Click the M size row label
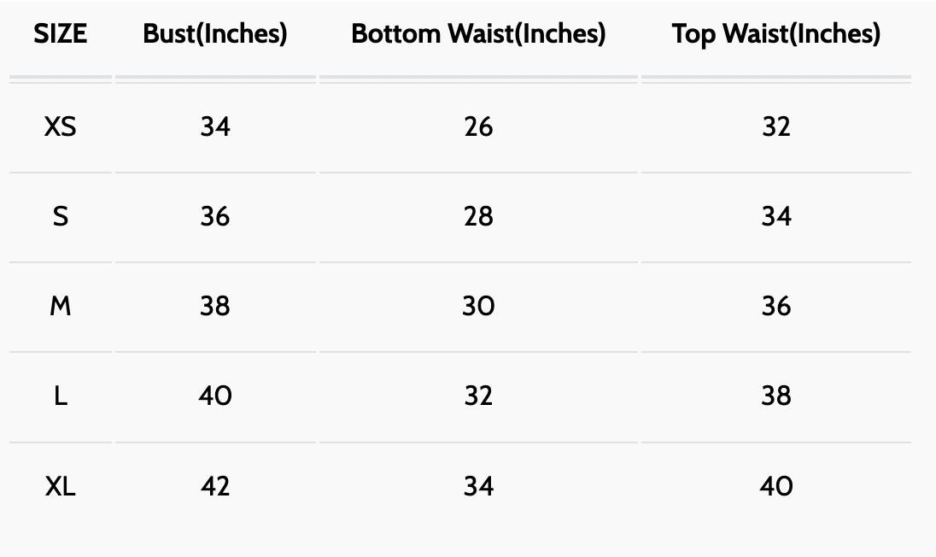Screen dimensions: 936x557 [x=61, y=307]
